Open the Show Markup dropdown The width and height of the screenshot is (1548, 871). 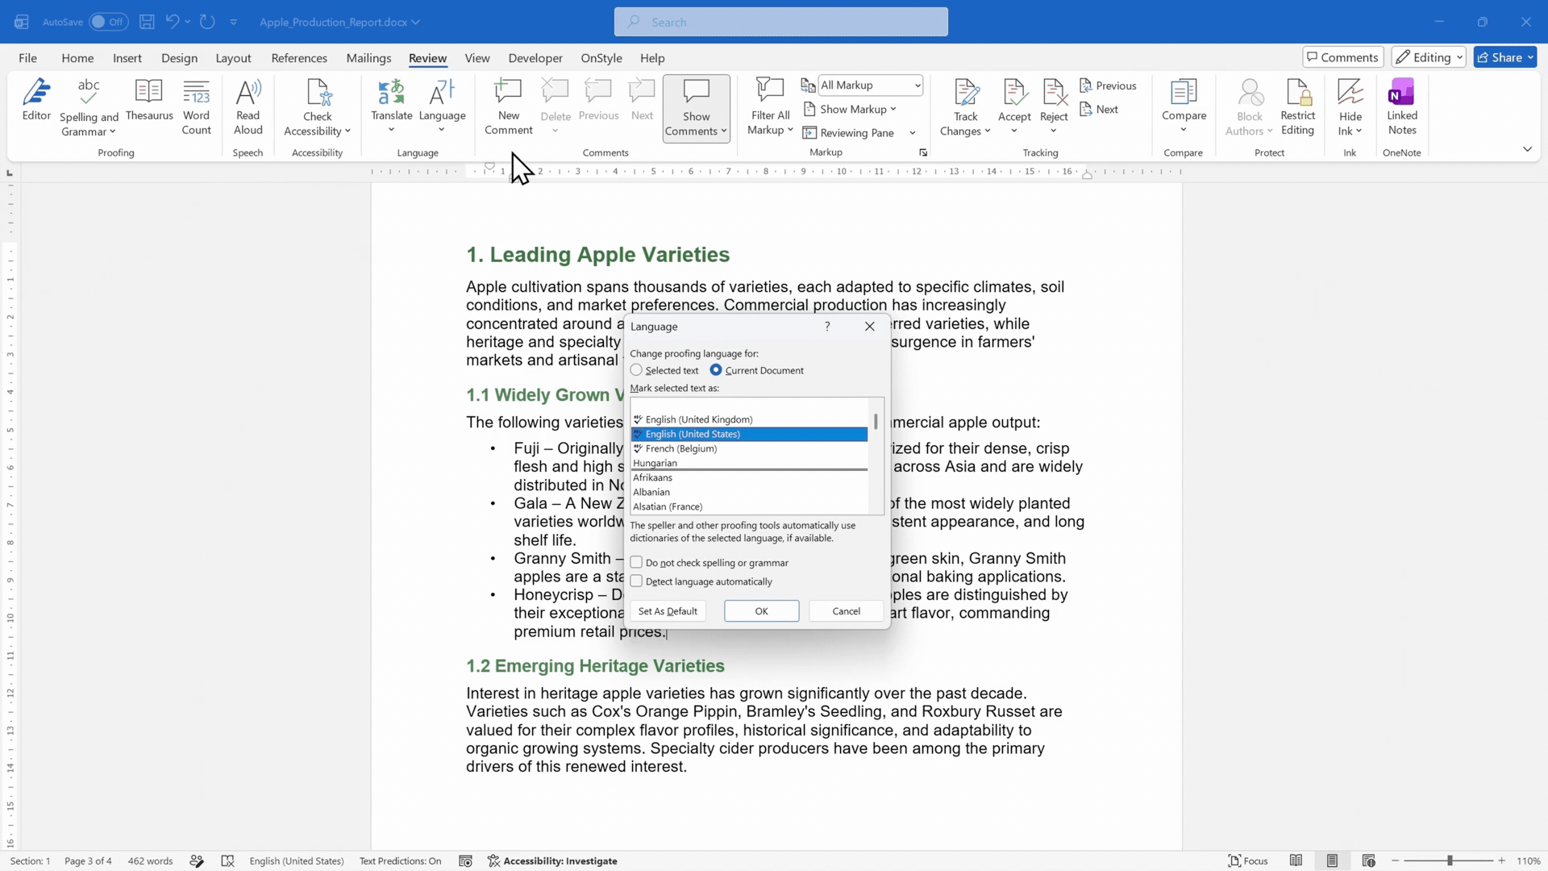pyautogui.click(x=850, y=109)
